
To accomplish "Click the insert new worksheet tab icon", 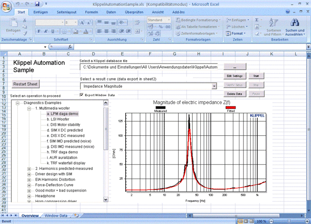I will (x=76, y=216).
